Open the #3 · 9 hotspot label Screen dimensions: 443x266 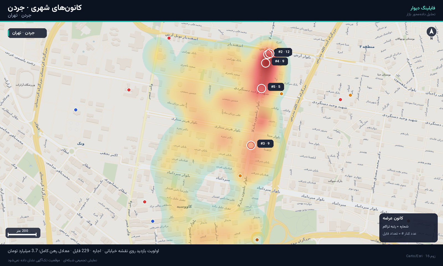[x=265, y=144]
